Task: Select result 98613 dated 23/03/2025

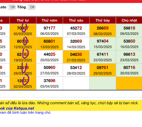Action: [x=129, y=57]
